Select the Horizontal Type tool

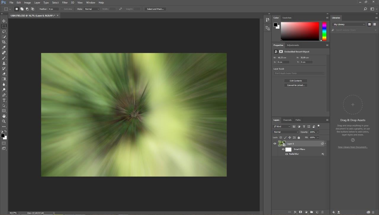click(x=4, y=100)
